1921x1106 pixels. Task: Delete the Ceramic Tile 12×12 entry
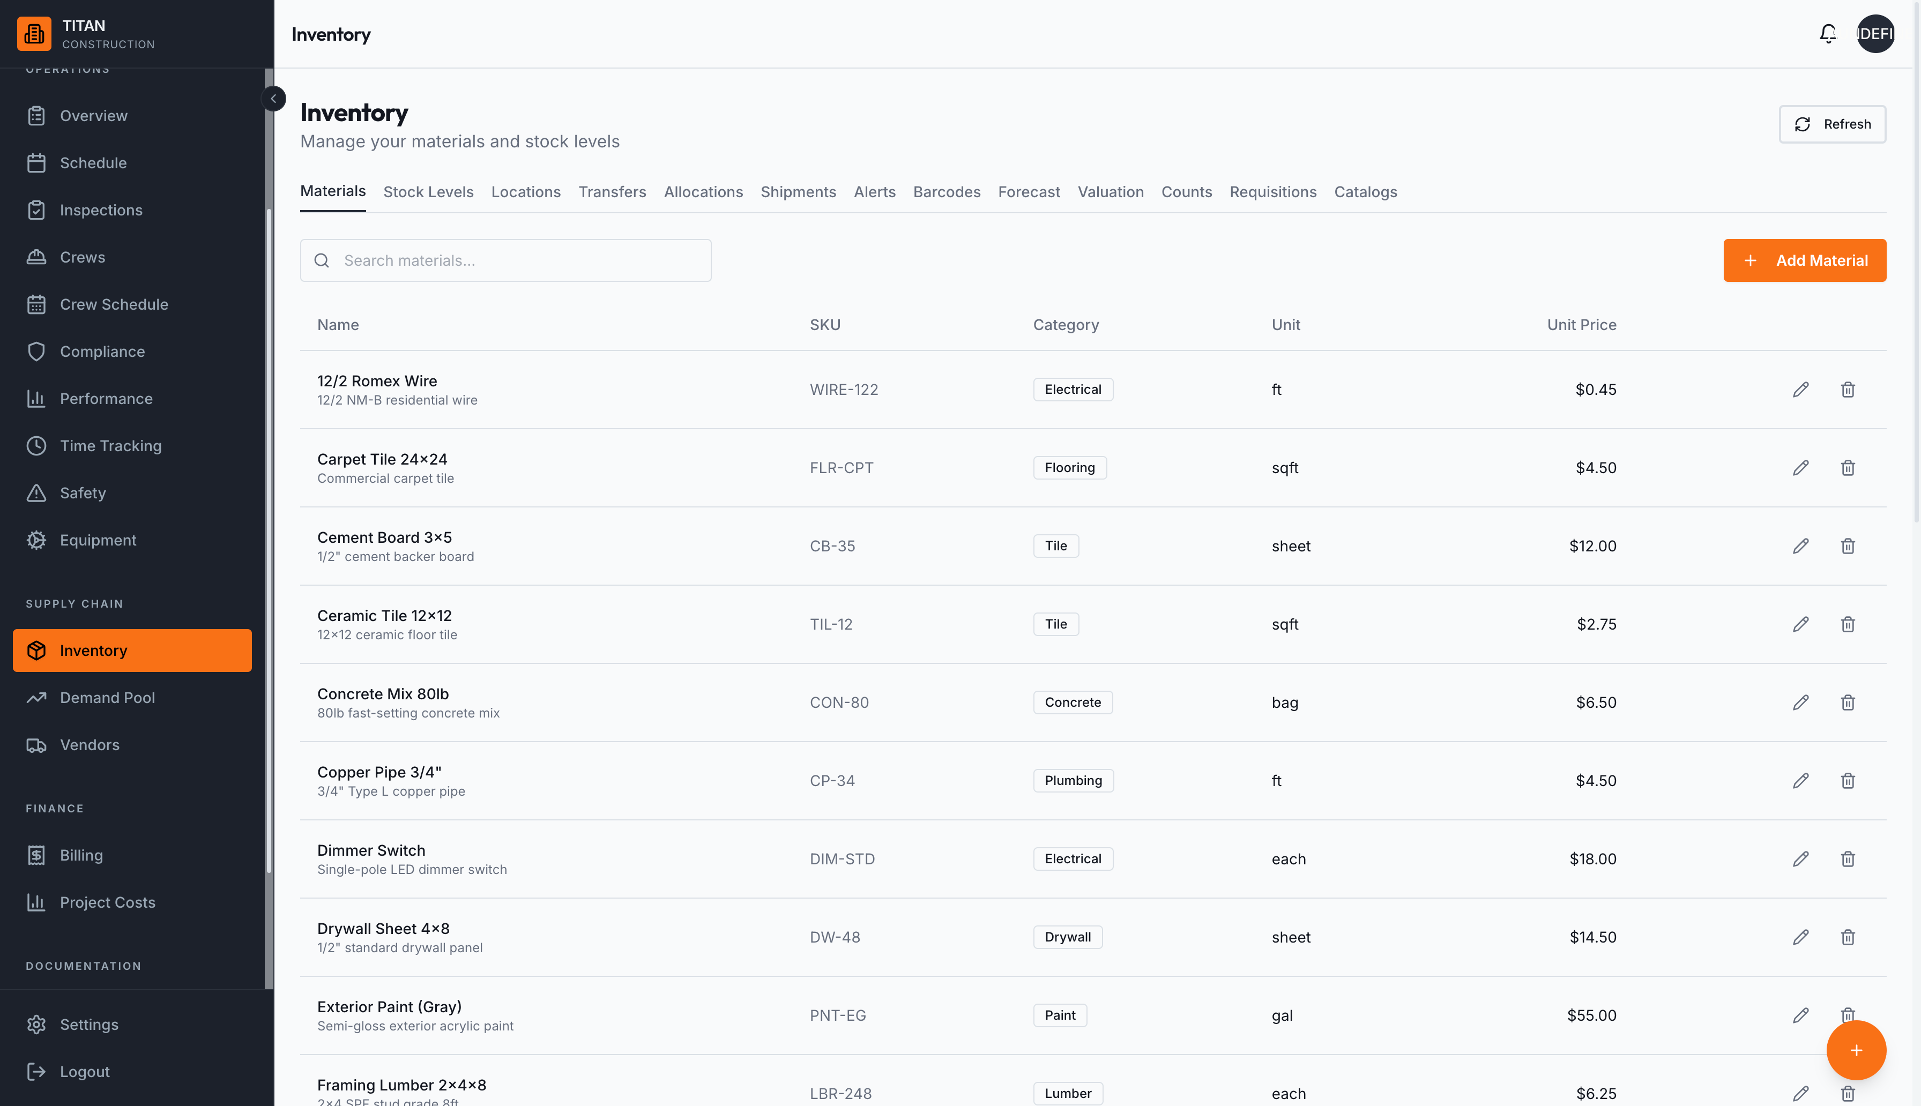point(1848,624)
